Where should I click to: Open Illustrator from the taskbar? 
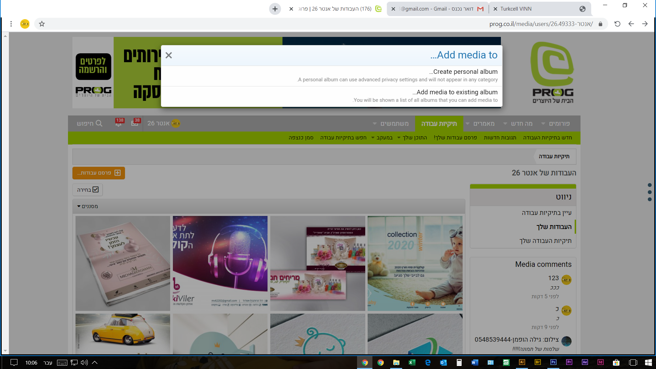pyautogui.click(x=522, y=363)
